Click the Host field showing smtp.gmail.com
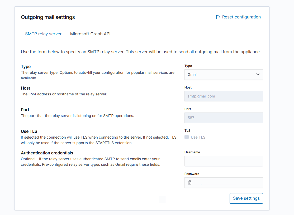294x215 pixels. pos(224,96)
